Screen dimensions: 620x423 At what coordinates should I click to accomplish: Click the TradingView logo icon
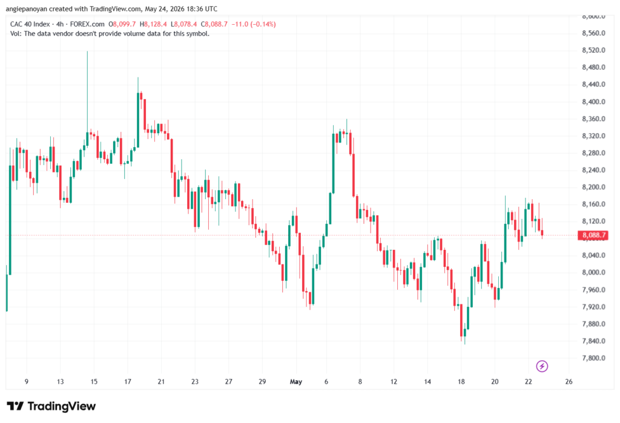point(15,406)
